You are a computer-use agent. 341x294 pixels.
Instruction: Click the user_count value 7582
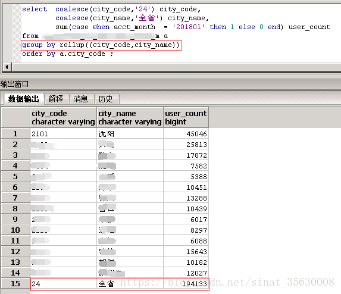tap(186, 165)
